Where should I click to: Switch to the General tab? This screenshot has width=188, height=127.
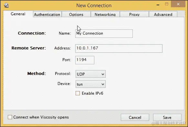coord(18,14)
